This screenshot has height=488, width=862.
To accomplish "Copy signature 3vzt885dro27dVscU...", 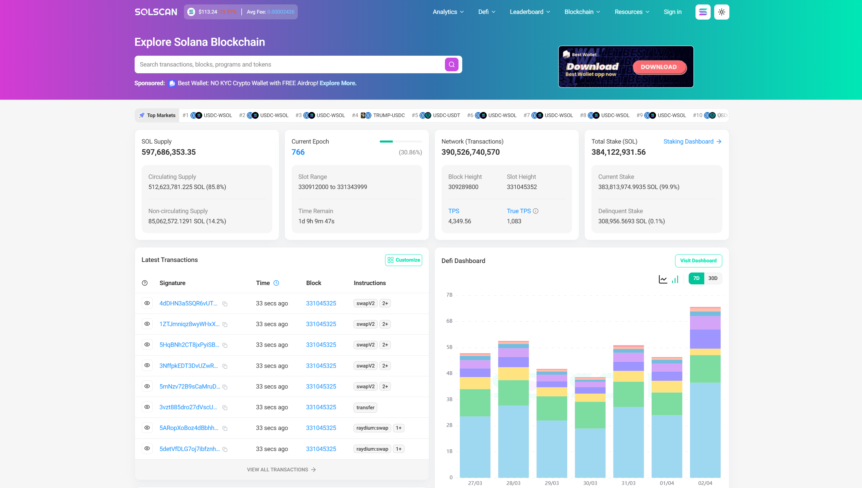I will (x=225, y=408).
